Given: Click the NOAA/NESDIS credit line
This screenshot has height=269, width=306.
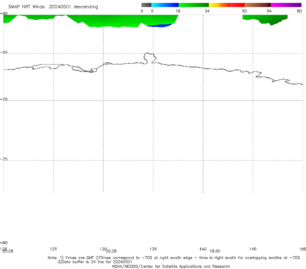Looking at the screenshot, I should pos(171,266).
